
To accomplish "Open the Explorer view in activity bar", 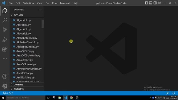I will 5,11.
